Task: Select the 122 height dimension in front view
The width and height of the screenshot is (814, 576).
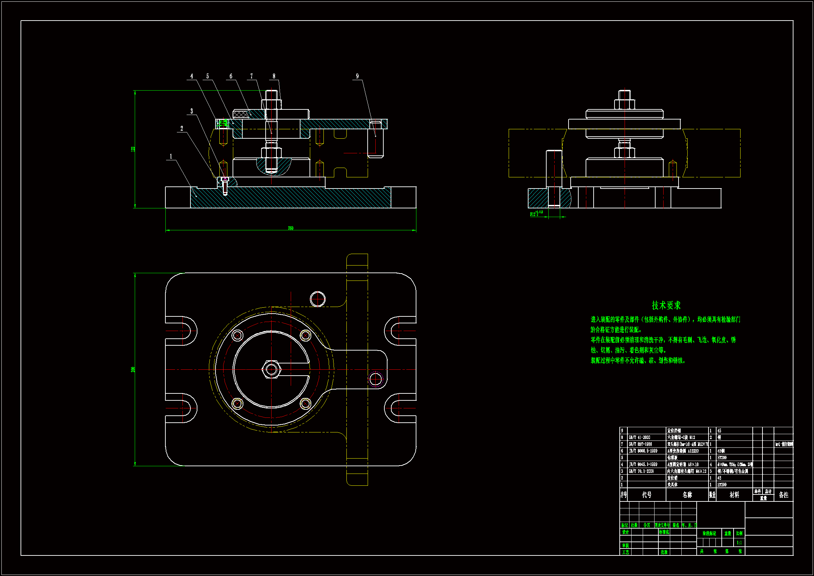Action: point(133,149)
